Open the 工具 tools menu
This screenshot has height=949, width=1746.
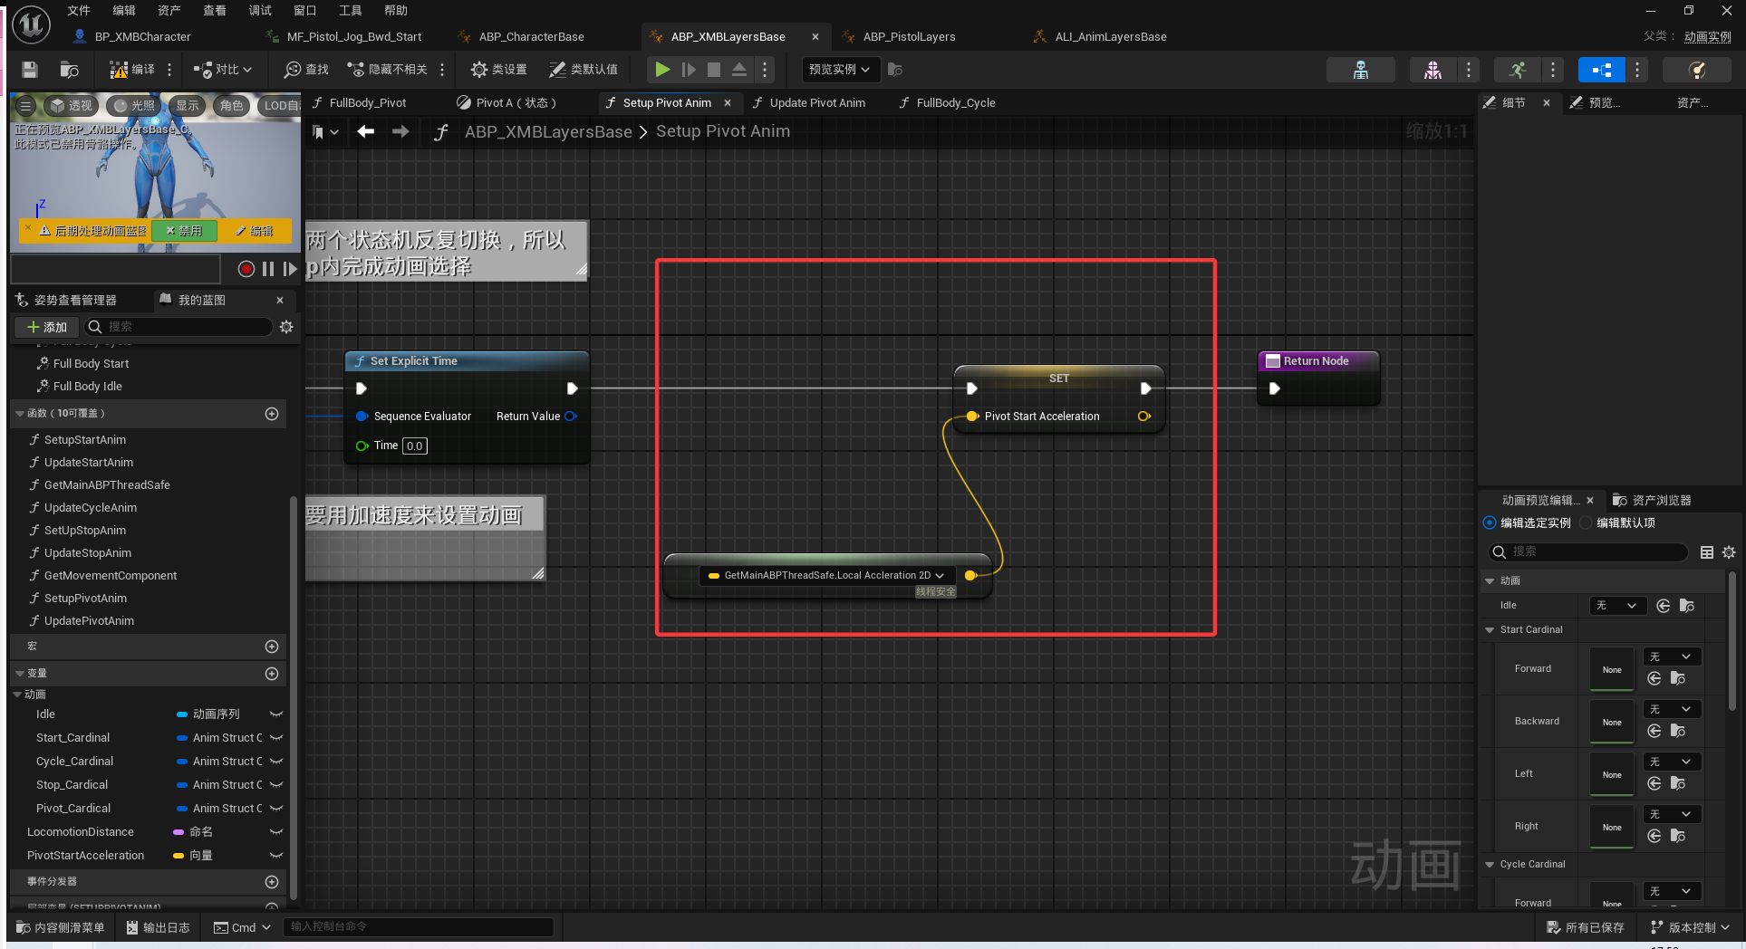(x=350, y=11)
